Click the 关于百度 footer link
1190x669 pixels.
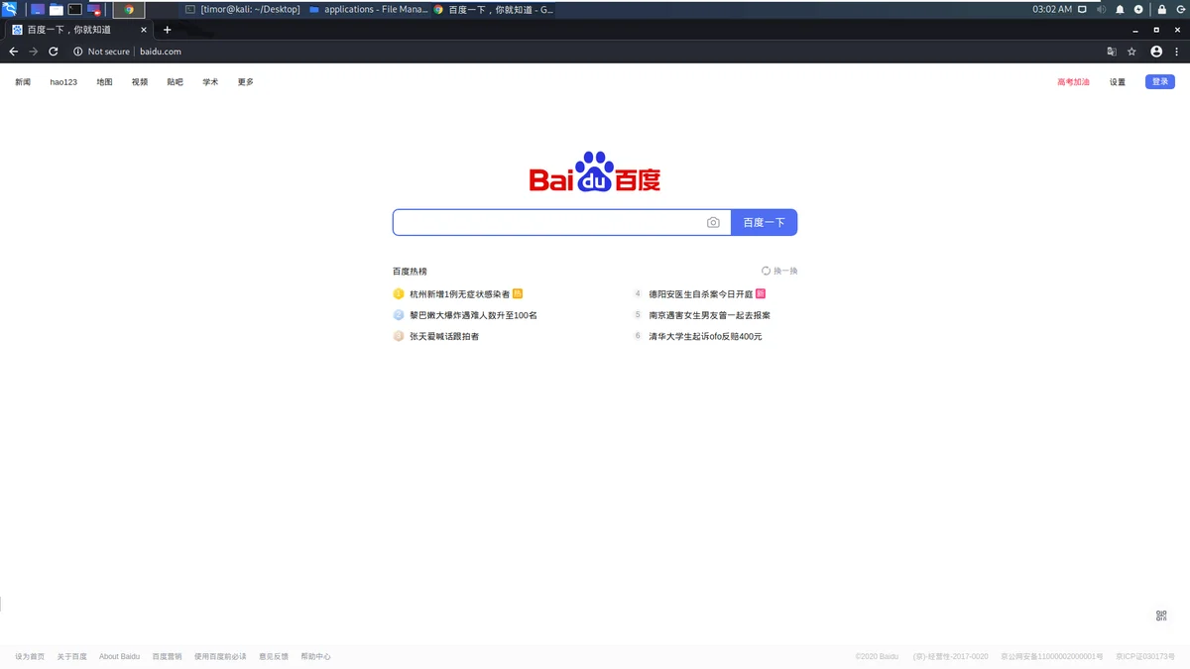[72, 656]
